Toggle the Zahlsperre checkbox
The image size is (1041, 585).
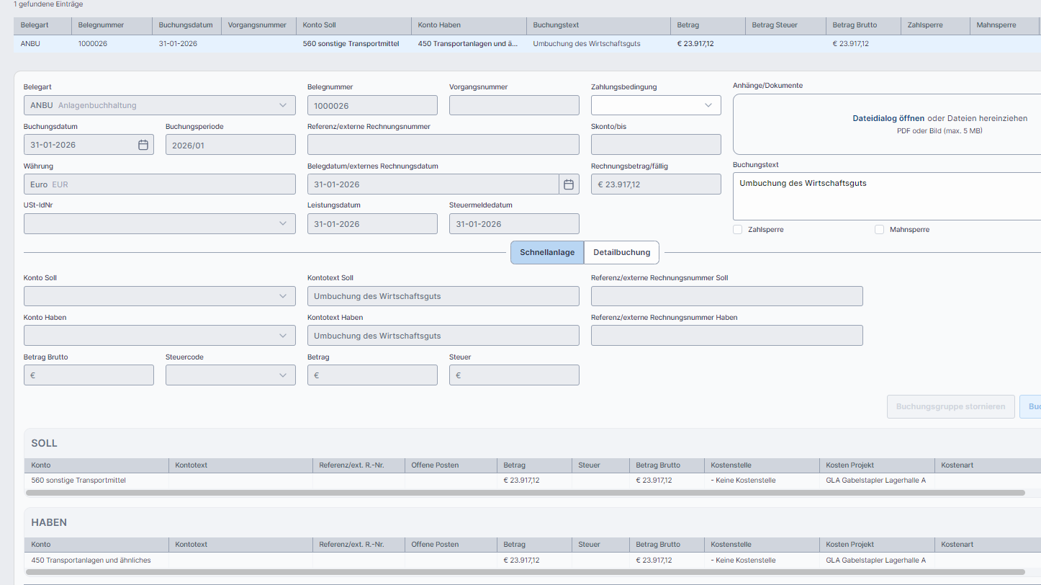737,230
